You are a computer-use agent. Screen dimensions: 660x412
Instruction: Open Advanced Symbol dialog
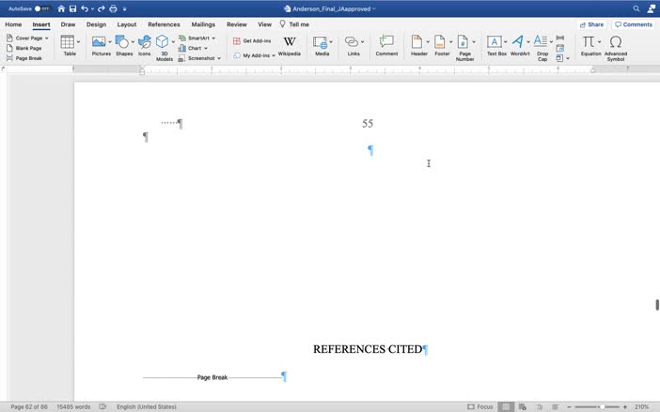click(616, 48)
